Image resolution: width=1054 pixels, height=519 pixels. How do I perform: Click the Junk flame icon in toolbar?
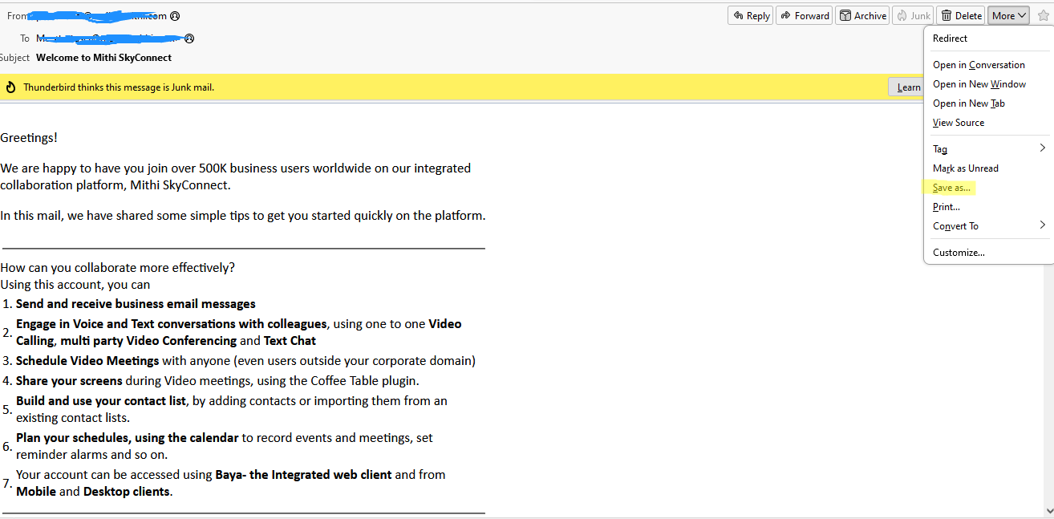[902, 15]
